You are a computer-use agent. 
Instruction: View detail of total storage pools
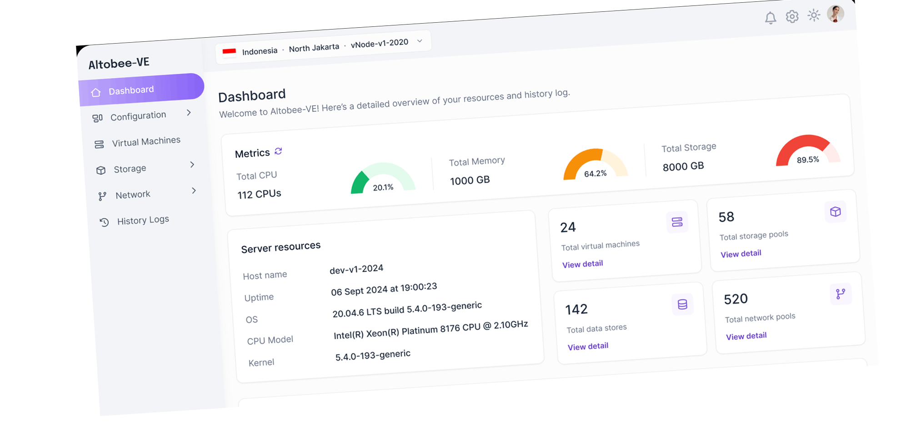coord(741,253)
